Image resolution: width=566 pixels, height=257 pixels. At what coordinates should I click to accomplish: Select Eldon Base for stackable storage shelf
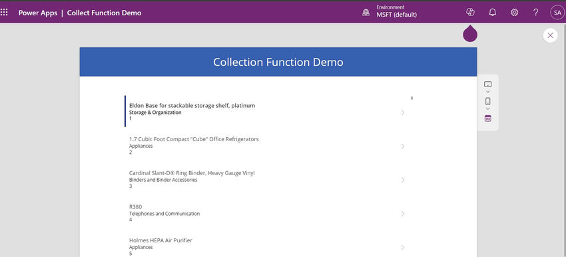[x=192, y=106]
